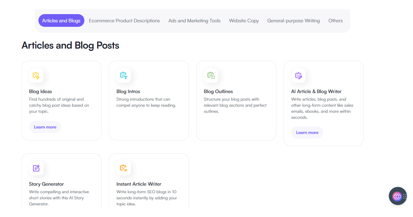
Task: Switch to Ecommerce Product Descriptions tab
Action: point(124,21)
